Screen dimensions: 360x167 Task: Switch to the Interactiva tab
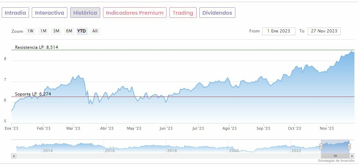[x=50, y=13]
